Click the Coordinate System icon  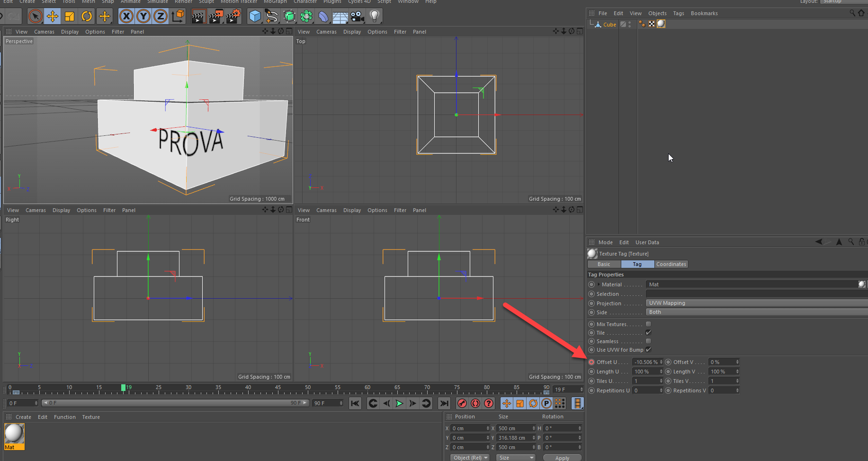[x=178, y=17]
